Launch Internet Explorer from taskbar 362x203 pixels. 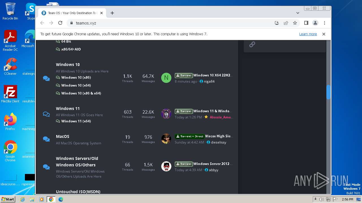23,199
